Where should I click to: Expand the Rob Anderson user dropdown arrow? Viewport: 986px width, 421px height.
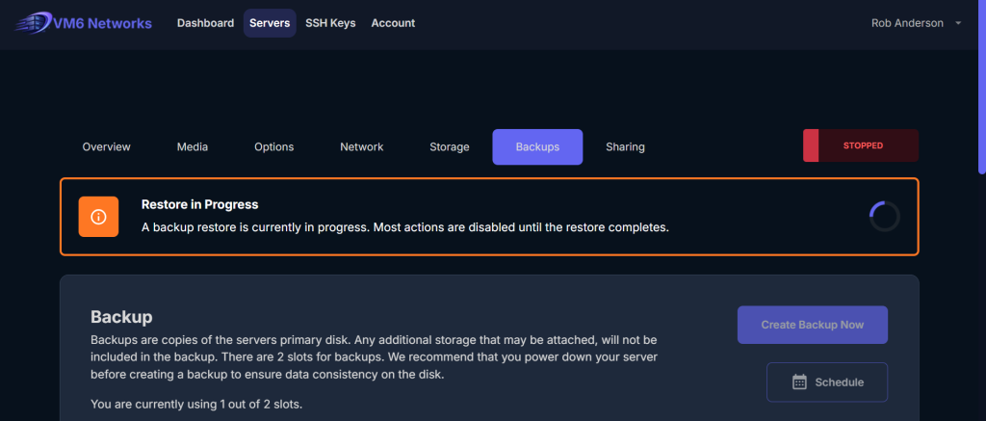pos(958,23)
